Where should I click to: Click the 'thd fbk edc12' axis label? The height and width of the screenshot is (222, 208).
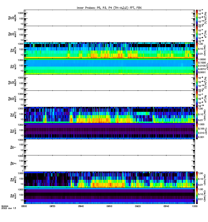click(x=13, y=115)
